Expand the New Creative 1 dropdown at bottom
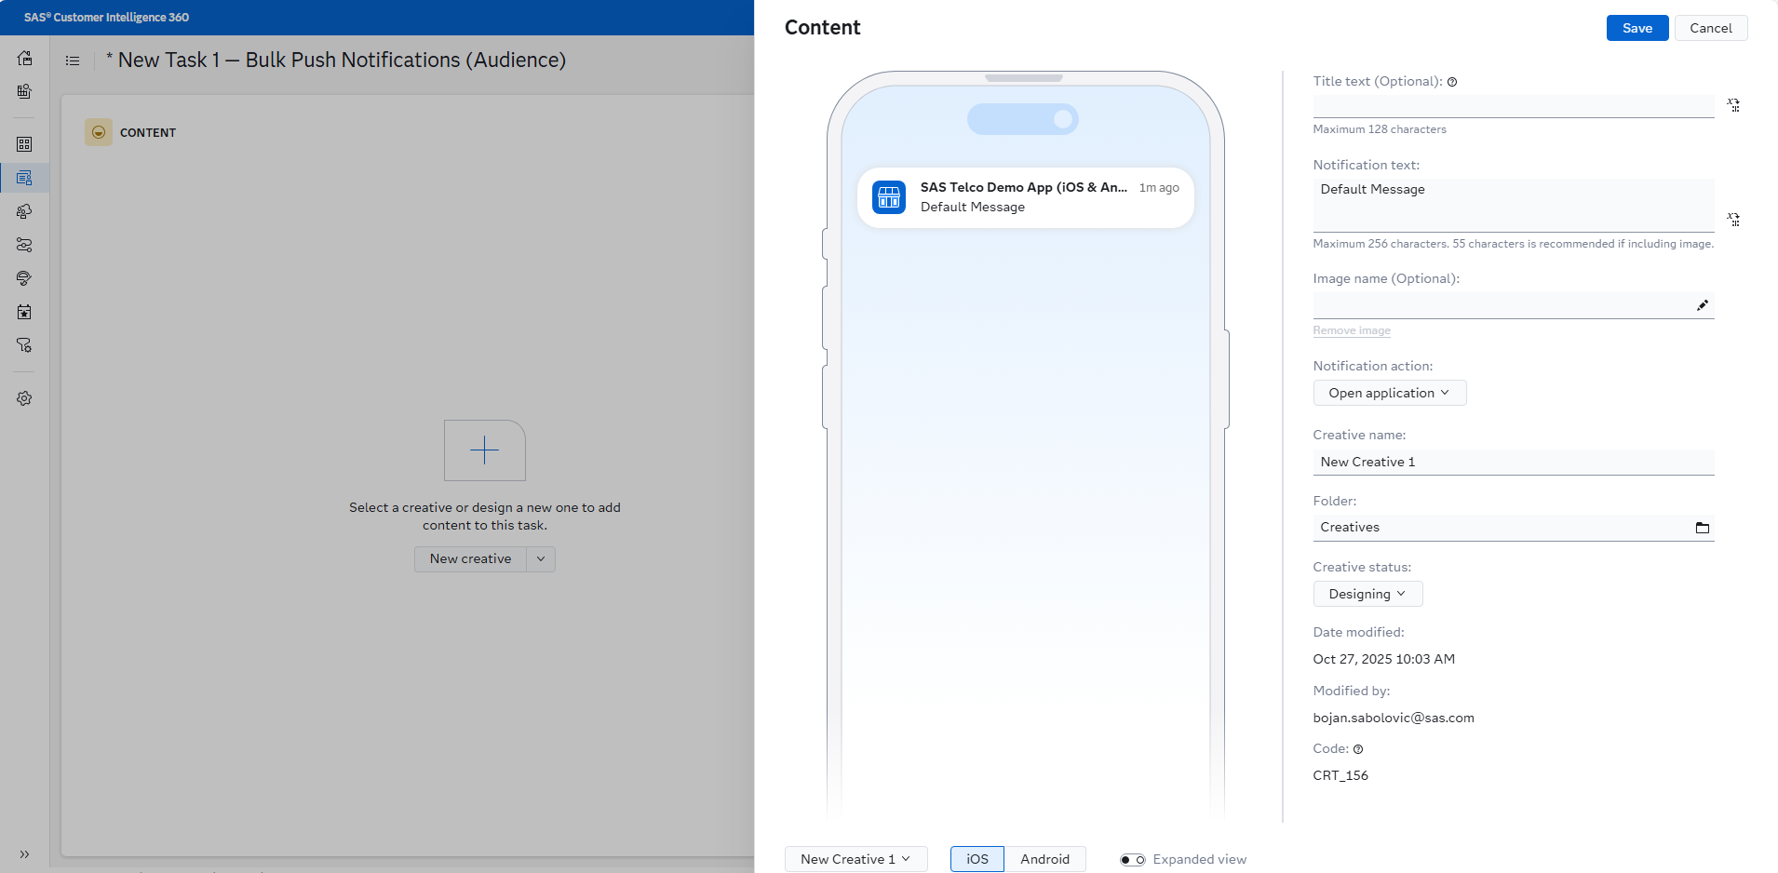The width and height of the screenshot is (1778, 873). 855,859
